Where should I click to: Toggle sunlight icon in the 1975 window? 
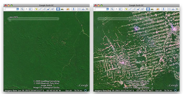[62, 9]
